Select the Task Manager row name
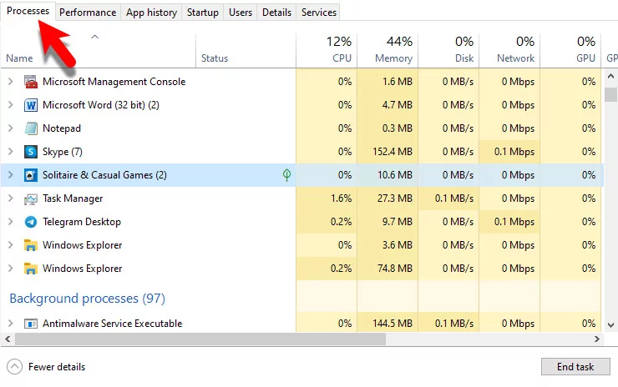618x387 pixels. 73,199
